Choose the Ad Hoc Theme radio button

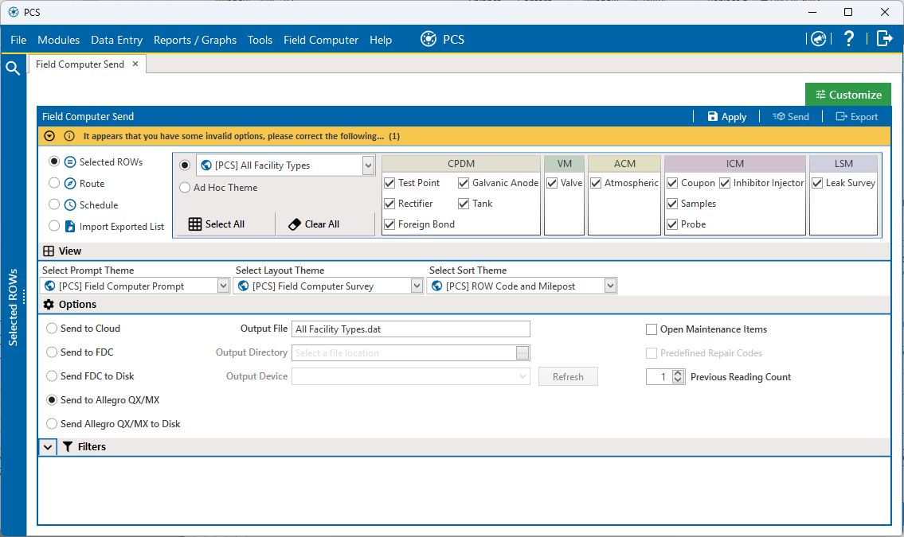click(x=185, y=188)
